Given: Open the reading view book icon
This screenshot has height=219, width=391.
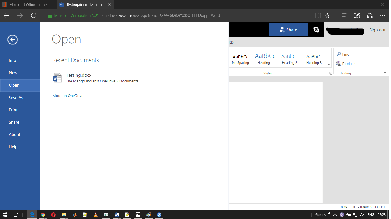Looking at the screenshot, I should [x=318, y=15].
